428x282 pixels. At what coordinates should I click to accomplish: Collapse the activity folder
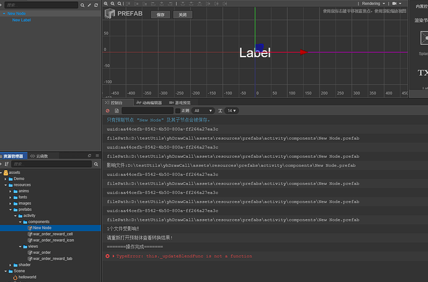[16, 216]
